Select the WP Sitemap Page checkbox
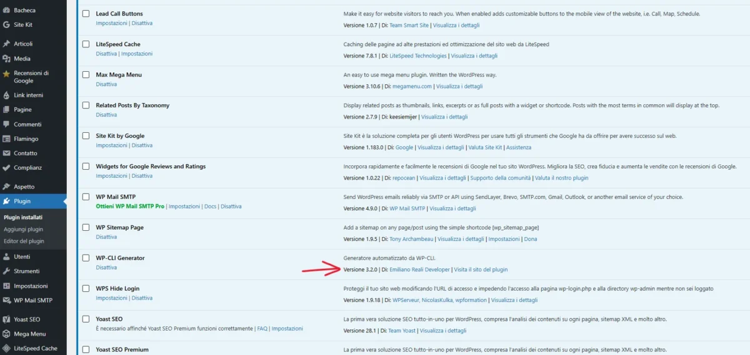This screenshot has width=750, height=355. tap(86, 228)
